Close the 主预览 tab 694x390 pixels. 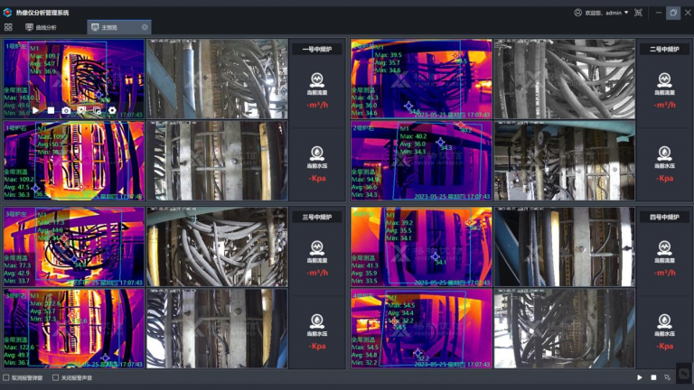click(145, 27)
